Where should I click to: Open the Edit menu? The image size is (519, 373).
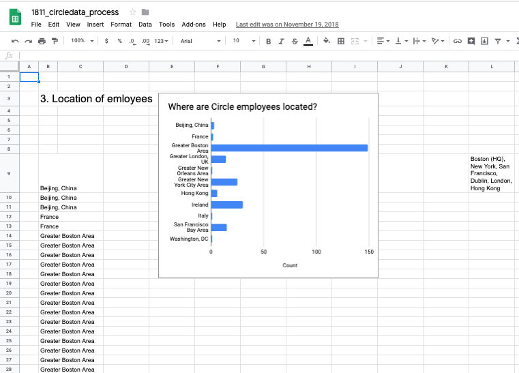pyautogui.click(x=54, y=25)
